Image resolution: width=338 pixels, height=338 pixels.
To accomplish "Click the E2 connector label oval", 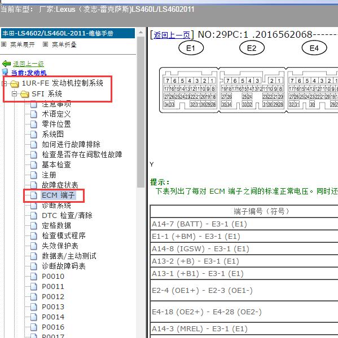I will point(252,48).
